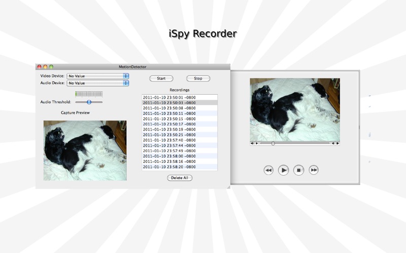Click the step-forward icon in movie controller

click(337, 143)
